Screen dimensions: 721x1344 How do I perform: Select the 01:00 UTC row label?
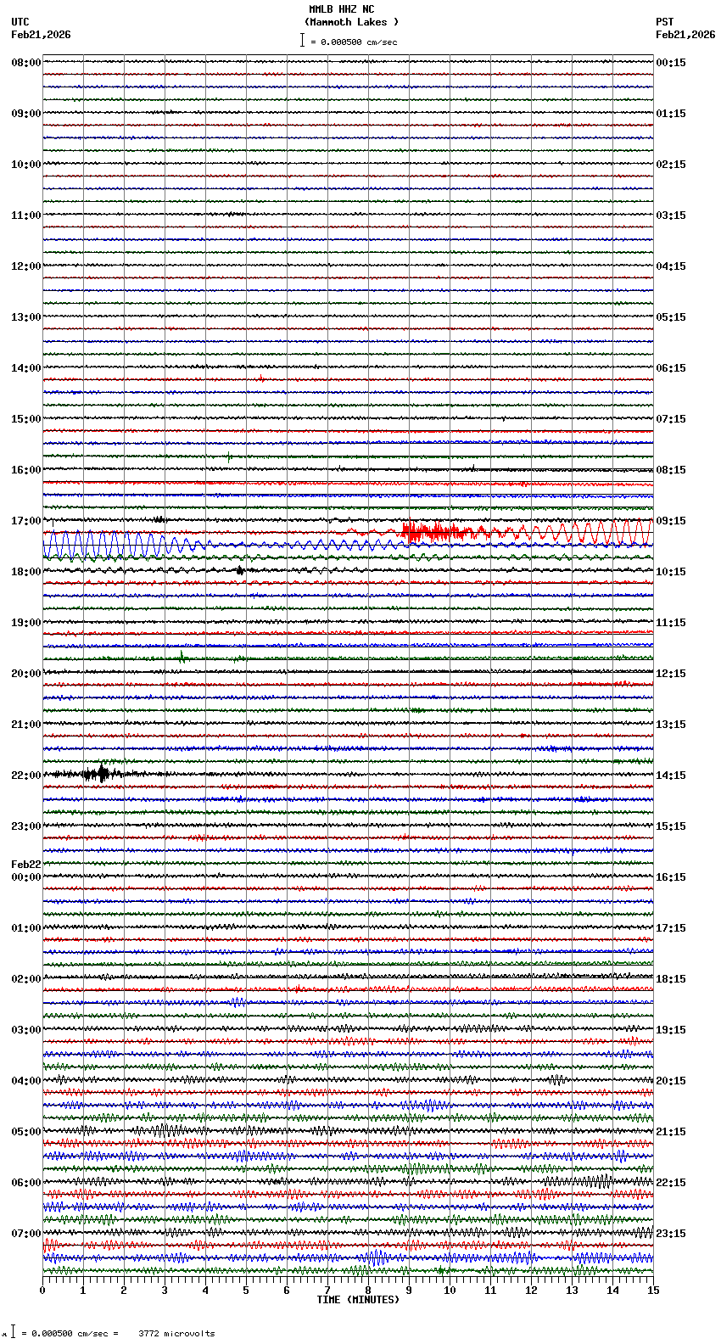(x=26, y=928)
